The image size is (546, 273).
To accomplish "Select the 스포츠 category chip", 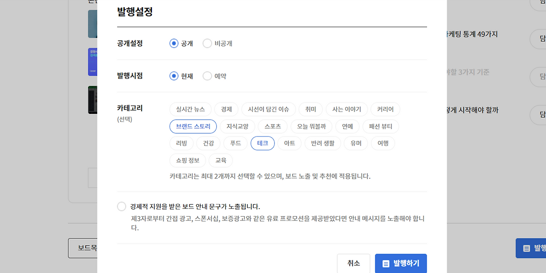I will tap(272, 126).
